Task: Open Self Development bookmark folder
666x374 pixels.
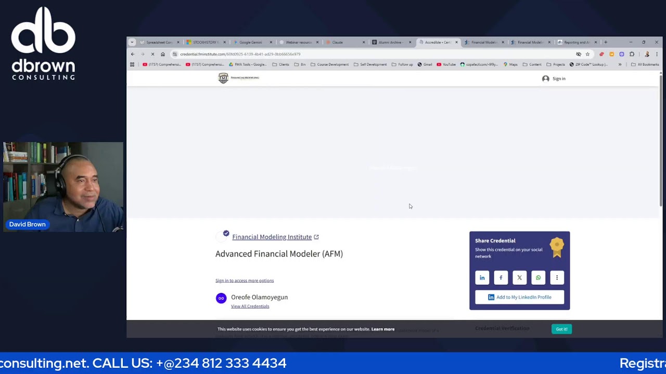Action: [x=370, y=64]
